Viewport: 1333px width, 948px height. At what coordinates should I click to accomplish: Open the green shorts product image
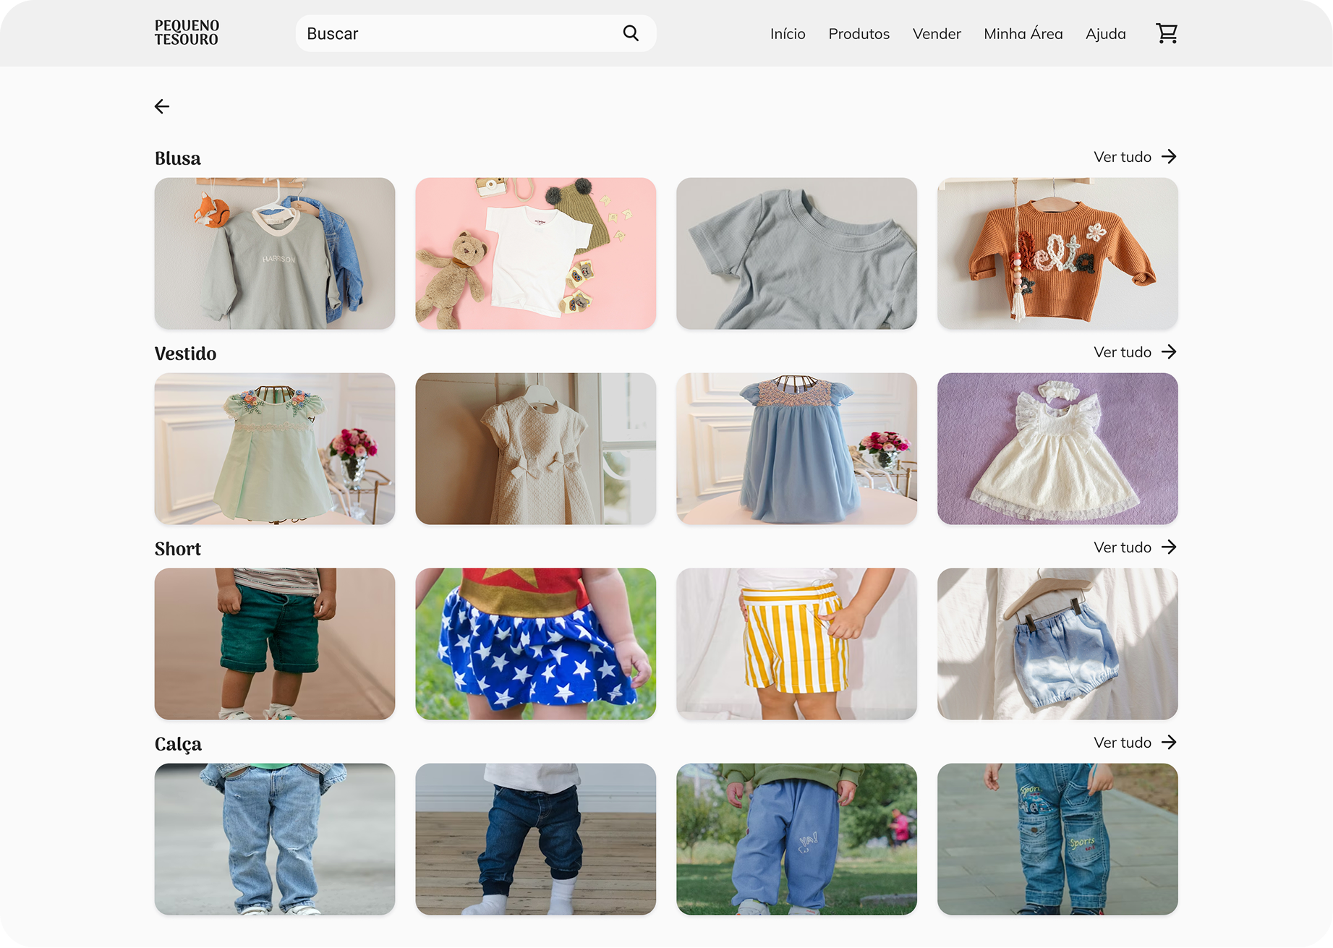(x=274, y=644)
